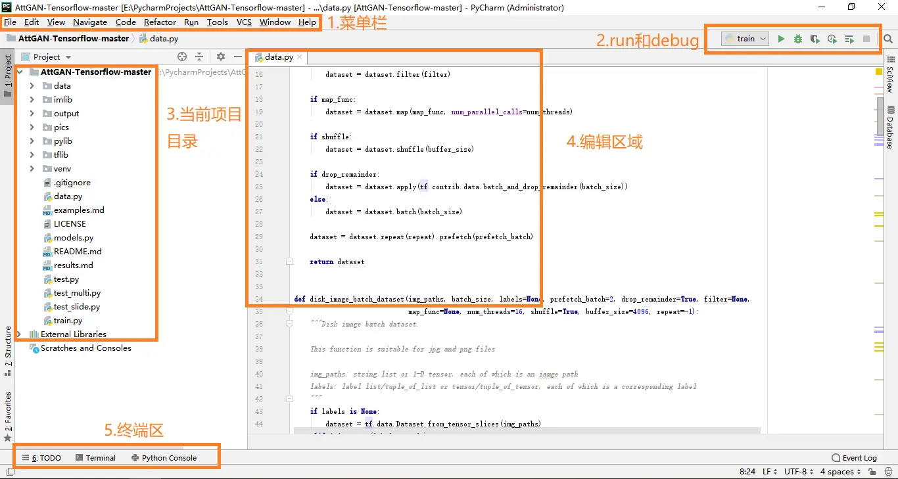Viewport: 898px width, 479px height.
Task: Expand External Libraries node
Action: pos(19,334)
